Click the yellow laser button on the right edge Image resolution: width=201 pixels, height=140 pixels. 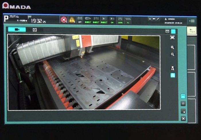tap(192, 31)
